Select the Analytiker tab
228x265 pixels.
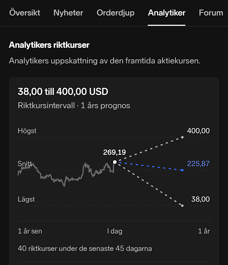tap(166, 13)
